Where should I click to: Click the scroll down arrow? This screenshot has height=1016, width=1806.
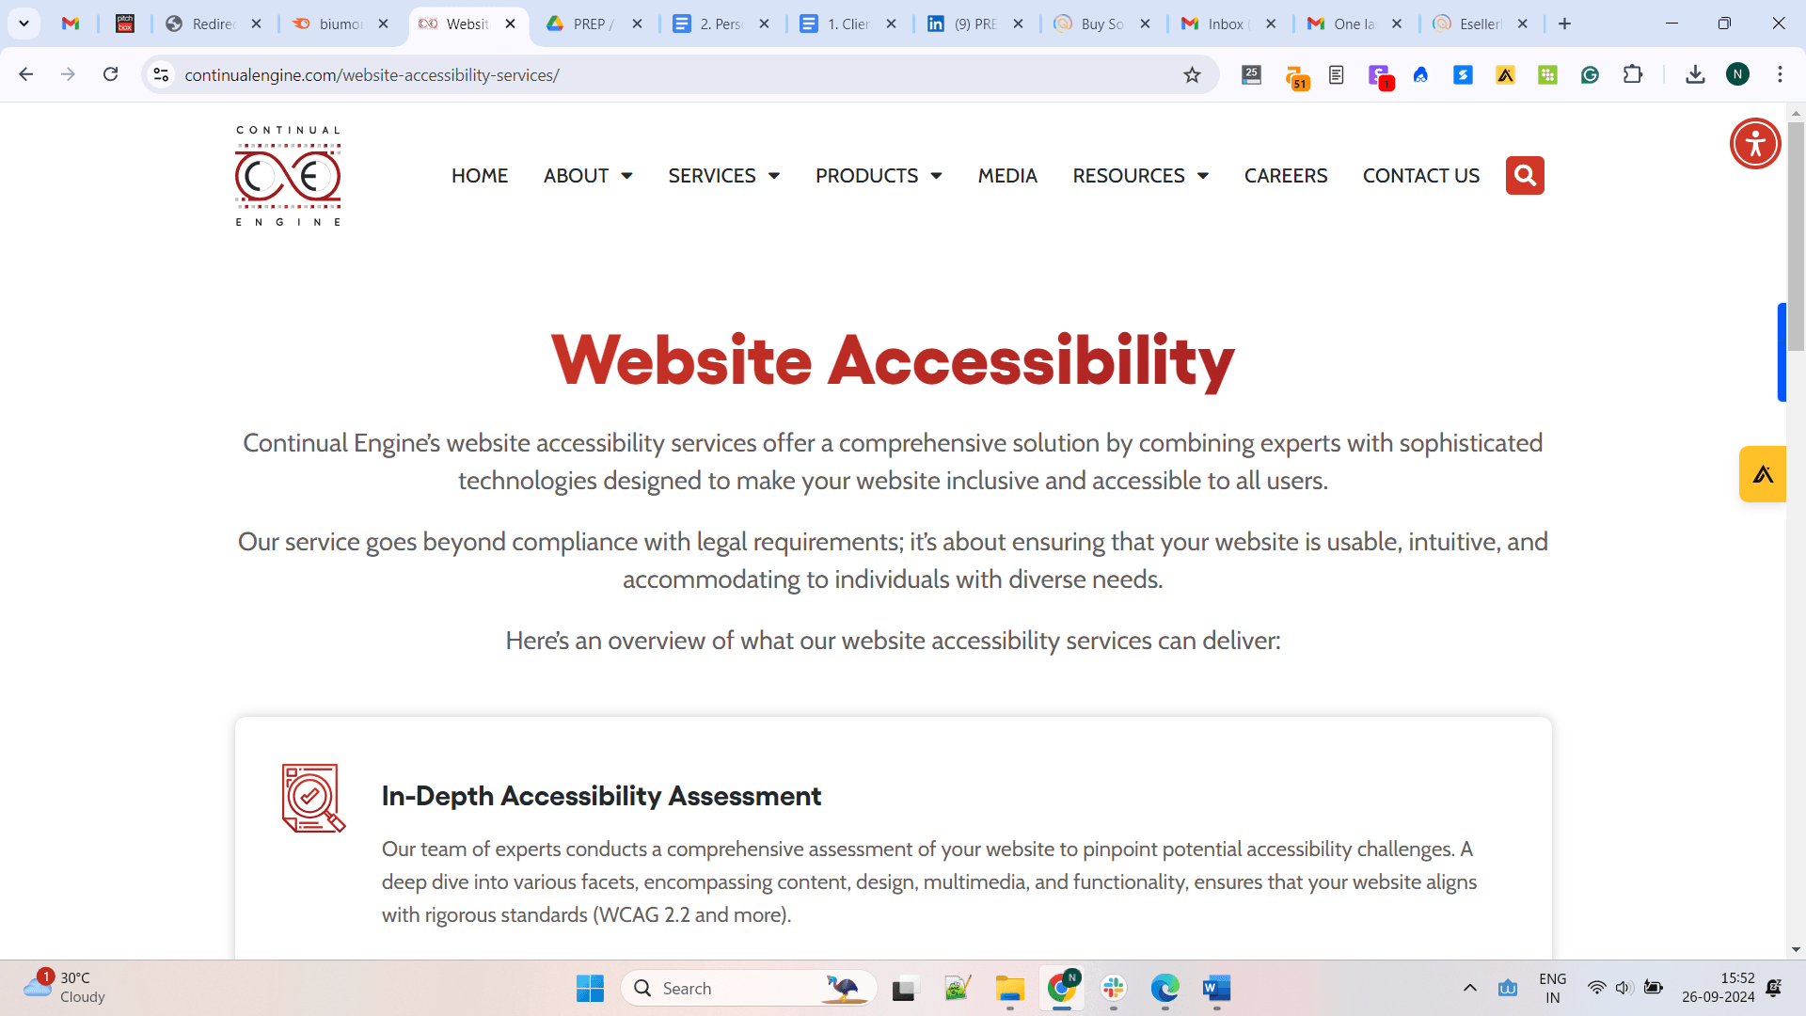click(1796, 949)
